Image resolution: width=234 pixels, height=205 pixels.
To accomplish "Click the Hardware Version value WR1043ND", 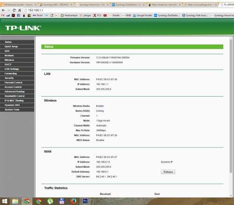I will [x=110, y=63].
